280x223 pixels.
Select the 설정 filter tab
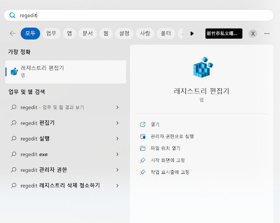(124, 33)
